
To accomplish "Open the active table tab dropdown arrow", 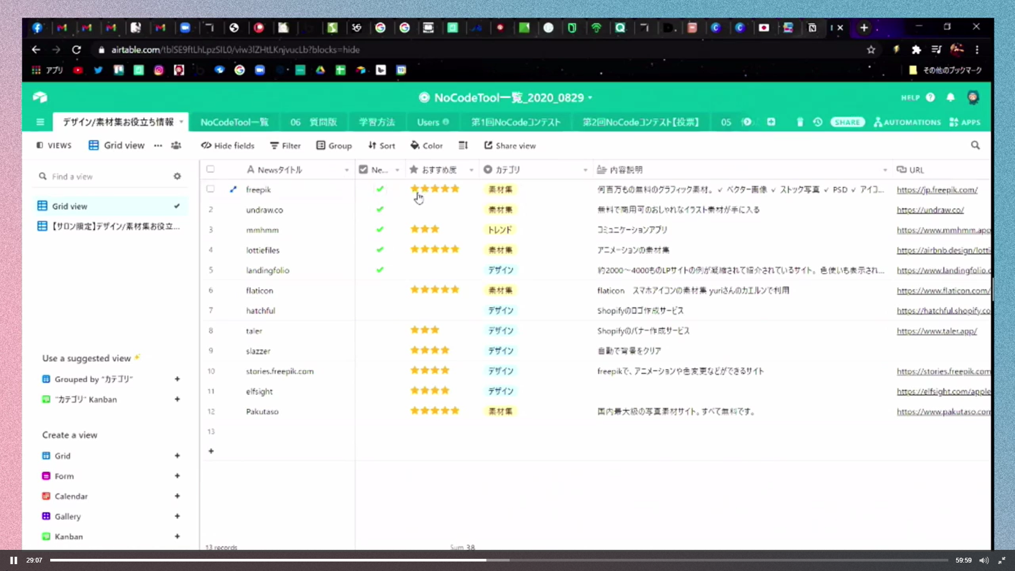I will (181, 122).
